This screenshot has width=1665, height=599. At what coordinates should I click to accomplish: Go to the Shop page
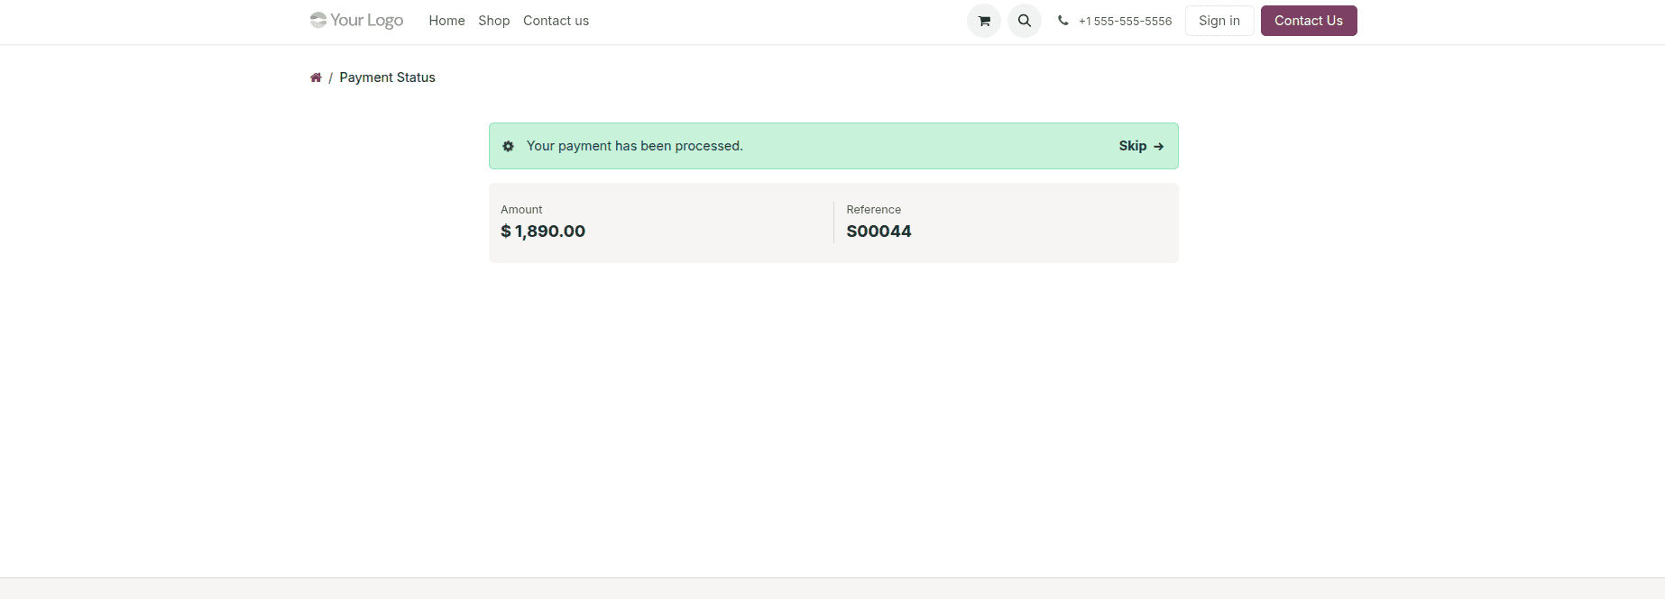point(493,21)
